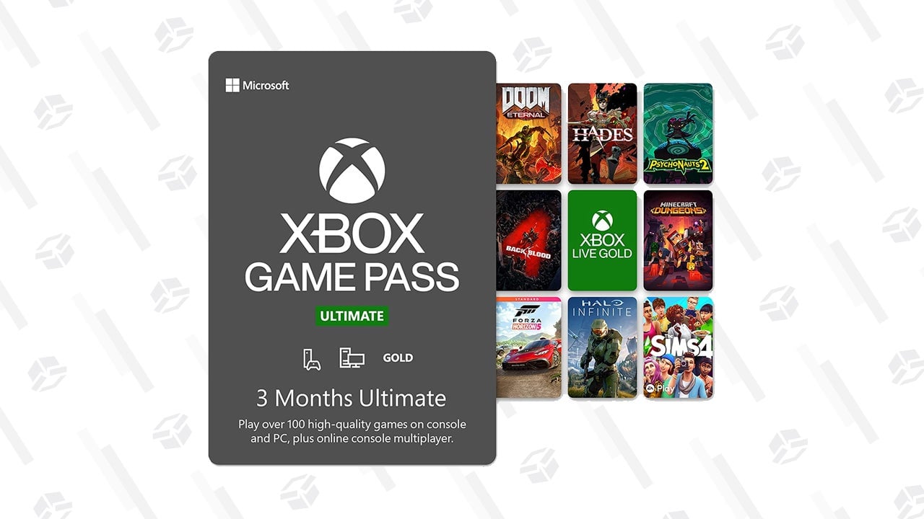Click the GOLD label next to PC icon
Image resolution: width=924 pixels, height=519 pixels.
[x=398, y=358]
